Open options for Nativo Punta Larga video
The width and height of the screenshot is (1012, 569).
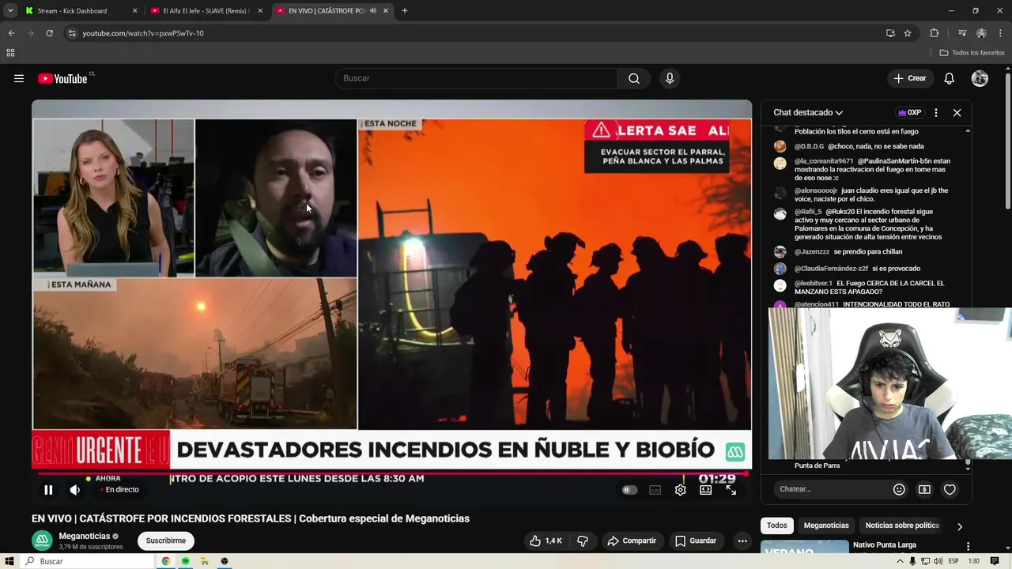[968, 546]
